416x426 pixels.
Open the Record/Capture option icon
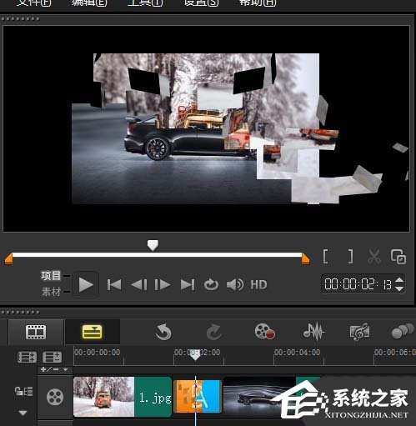pyautogui.click(x=265, y=332)
